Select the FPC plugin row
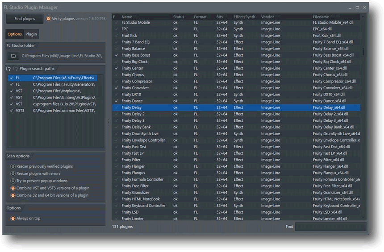384x252 pixels. 236,29
